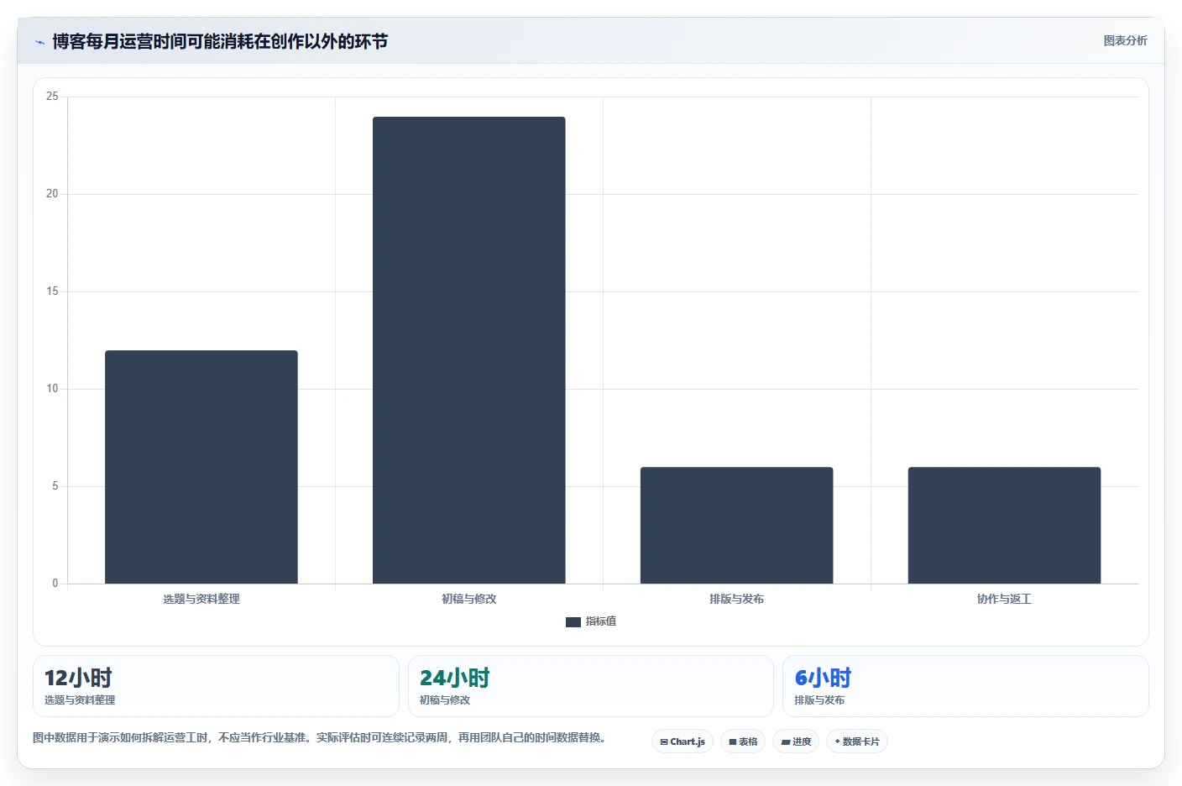1182x786 pixels.
Task: Click the y-axis value 25
Action: (x=52, y=97)
